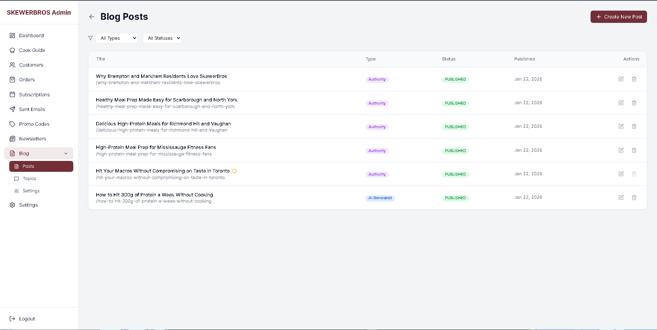Delete the Scarborough and North York post
The image size is (657, 330).
(634, 103)
